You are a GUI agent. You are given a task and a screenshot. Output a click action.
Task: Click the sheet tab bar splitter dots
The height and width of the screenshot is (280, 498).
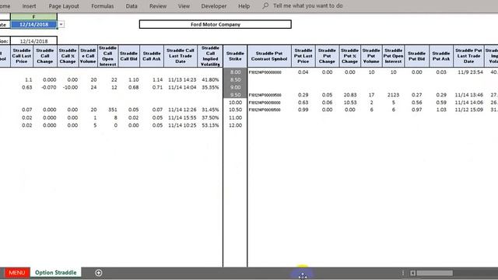[403, 273]
